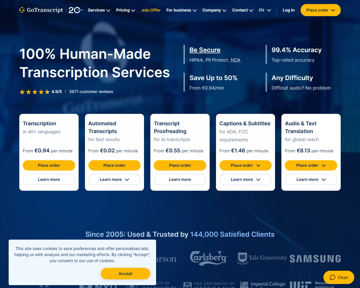
Task: Click the GoTranscript logo
Action: tap(41, 10)
